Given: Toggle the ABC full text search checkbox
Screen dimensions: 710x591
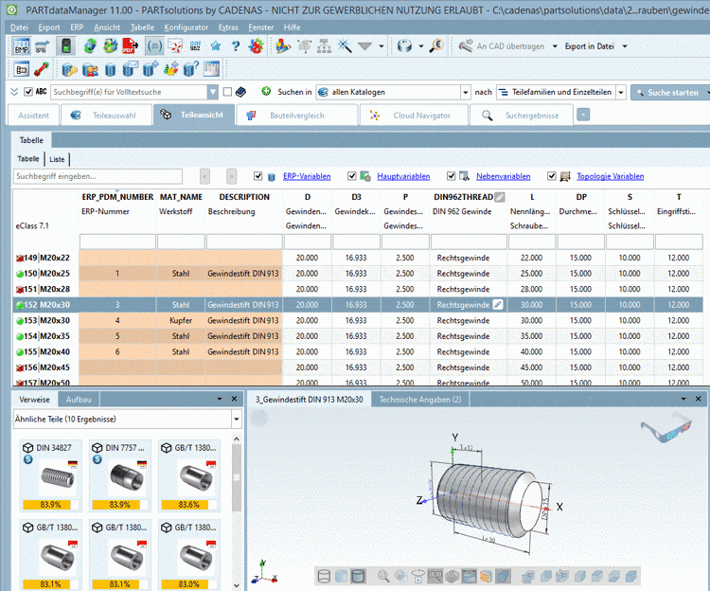Looking at the screenshot, I should [x=28, y=92].
